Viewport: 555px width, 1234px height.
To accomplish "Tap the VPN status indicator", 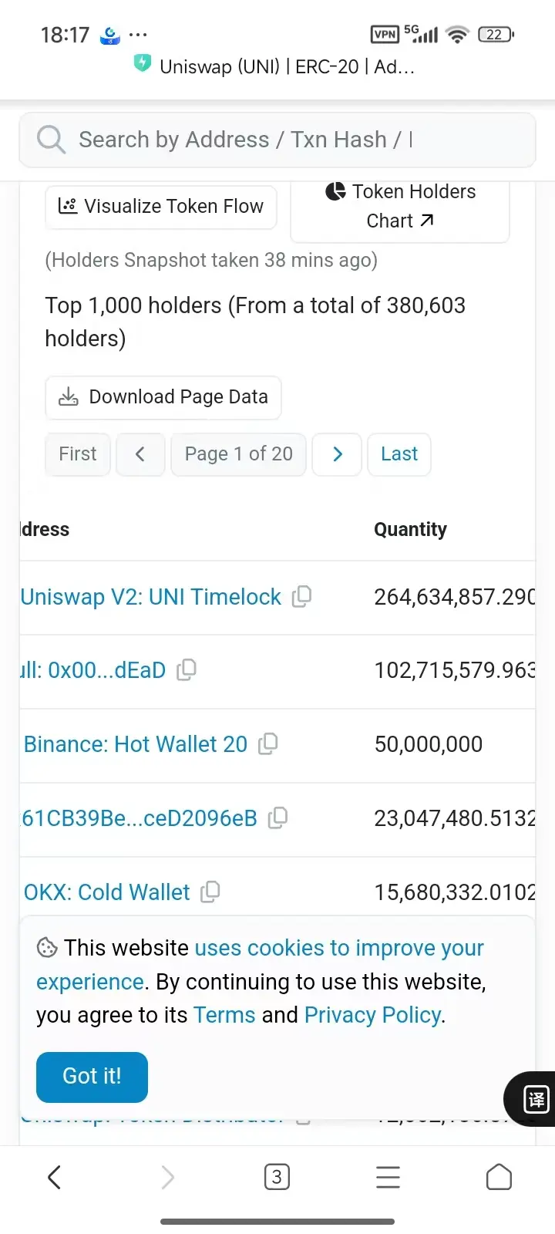I will [385, 34].
